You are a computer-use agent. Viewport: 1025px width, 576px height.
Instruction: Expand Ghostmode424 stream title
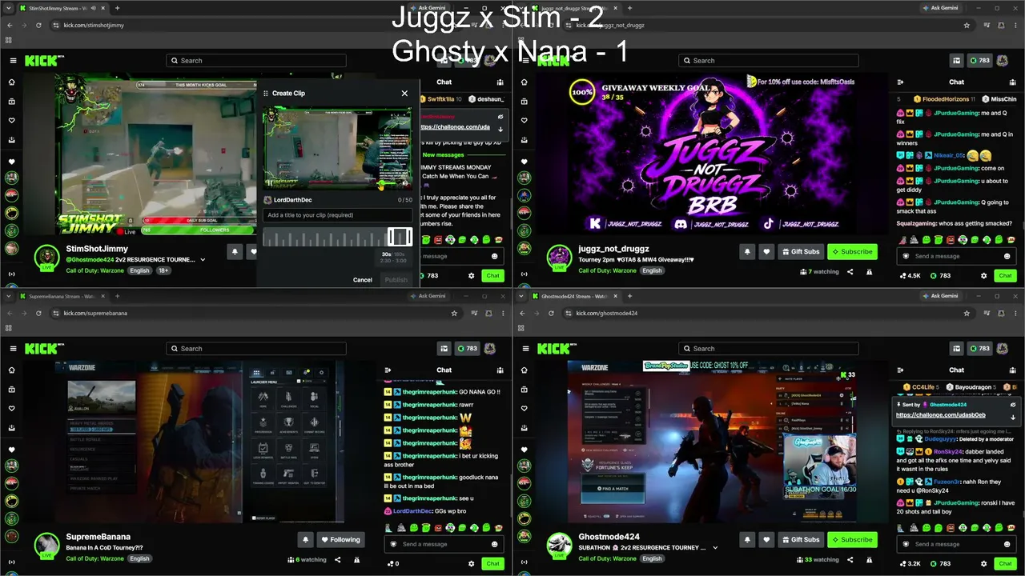point(715,548)
